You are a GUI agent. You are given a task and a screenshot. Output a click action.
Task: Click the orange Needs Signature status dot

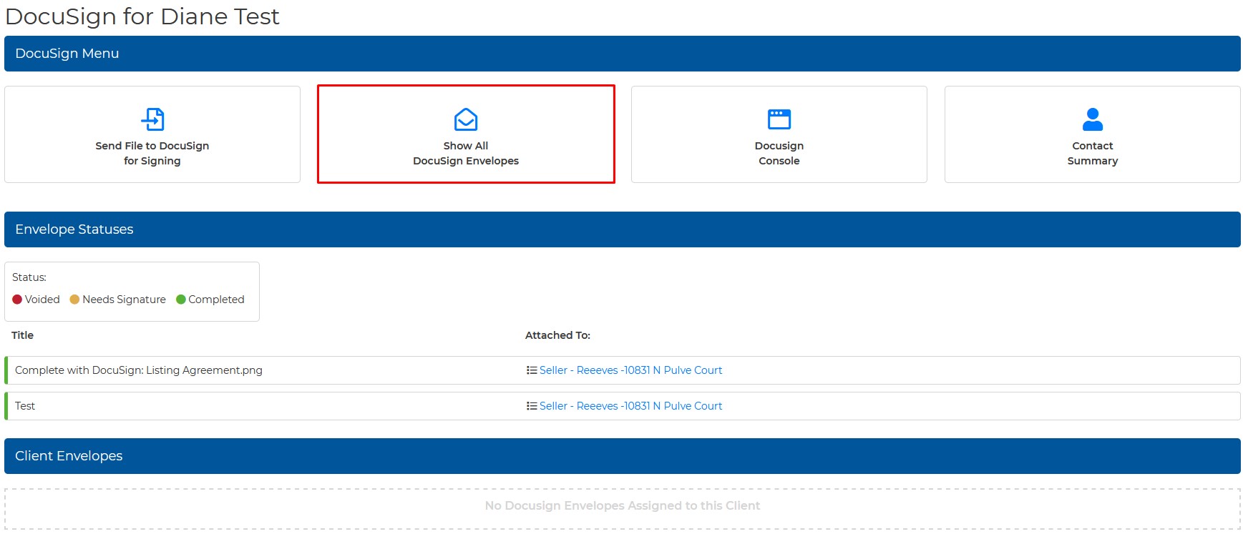click(x=74, y=300)
